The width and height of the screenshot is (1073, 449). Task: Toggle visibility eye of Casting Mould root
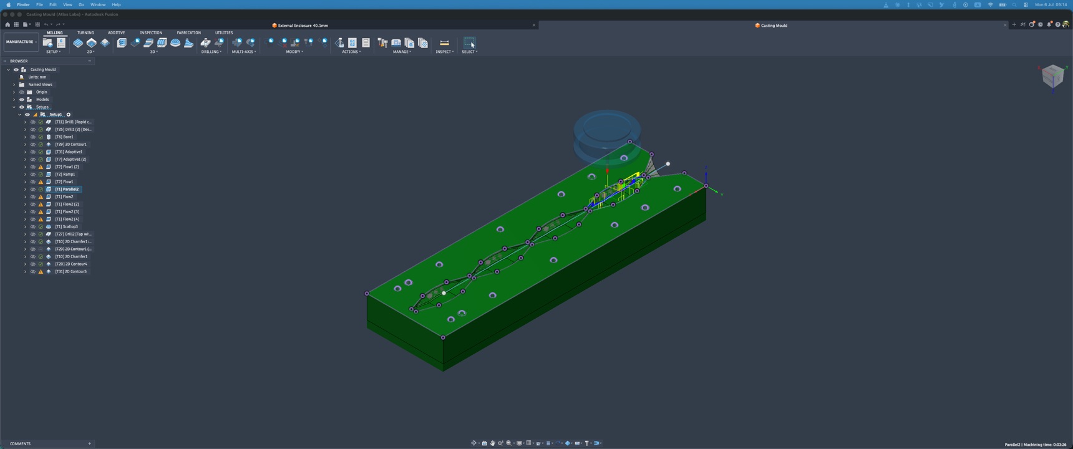tap(16, 70)
